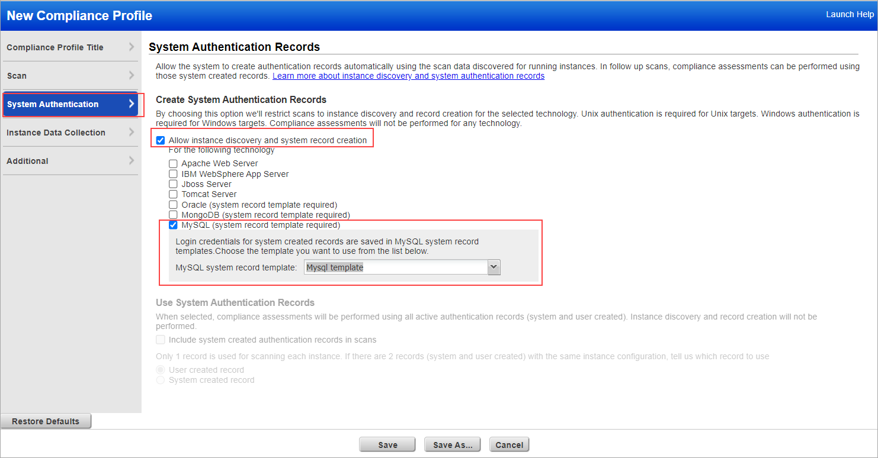Select the Compliance Profile Title tab
The image size is (878, 458).
pyautogui.click(x=59, y=47)
